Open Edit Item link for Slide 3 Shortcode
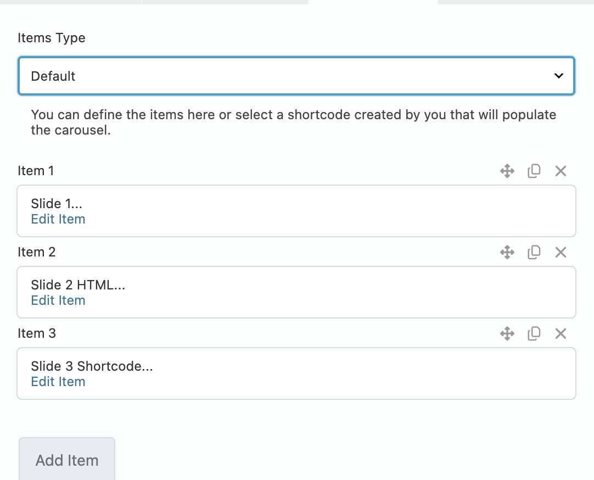Screen dimensions: 594x480 click(58, 382)
